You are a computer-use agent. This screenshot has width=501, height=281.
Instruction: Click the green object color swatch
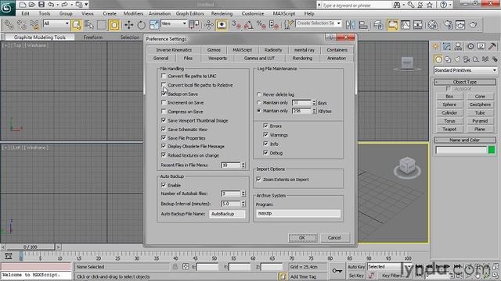(492, 150)
